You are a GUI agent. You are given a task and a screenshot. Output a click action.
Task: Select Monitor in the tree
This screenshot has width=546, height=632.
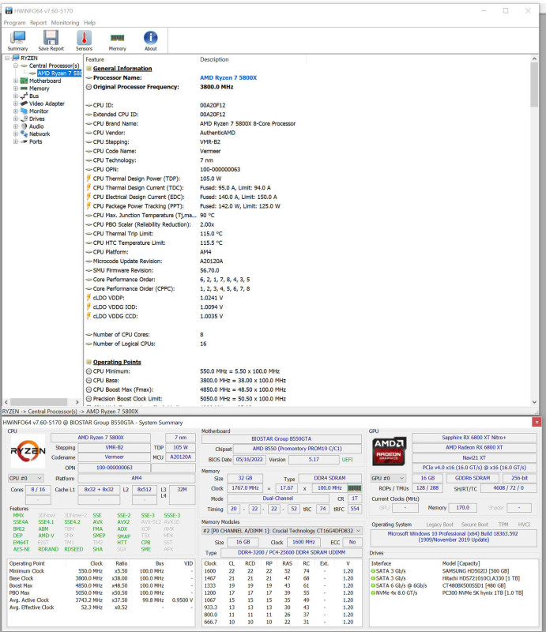(39, 111)
